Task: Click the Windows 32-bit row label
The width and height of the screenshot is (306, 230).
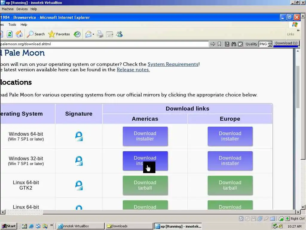Action: point(26,161)
